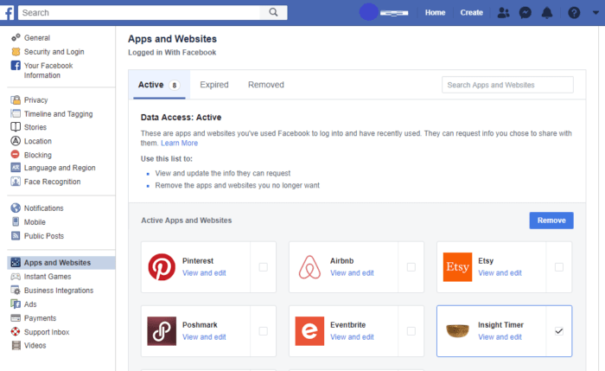This screenshot has height=371, width=605.
Task: Click the Your Facebook Information icon
Action: point(16,65)
